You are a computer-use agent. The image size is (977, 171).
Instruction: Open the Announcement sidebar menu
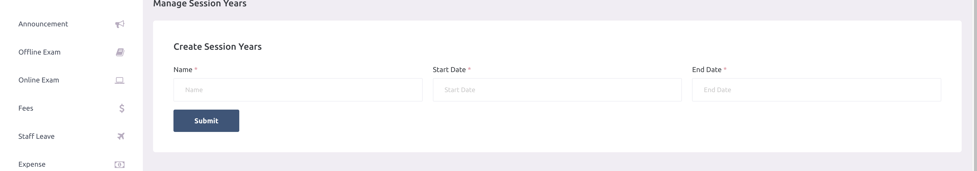coord(71,24)
